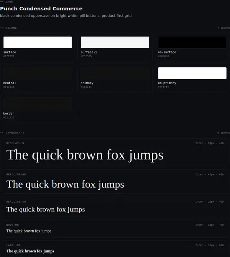Click the "neutral" token name
This screenshot has height=257, width=230.
coord(10,83)
